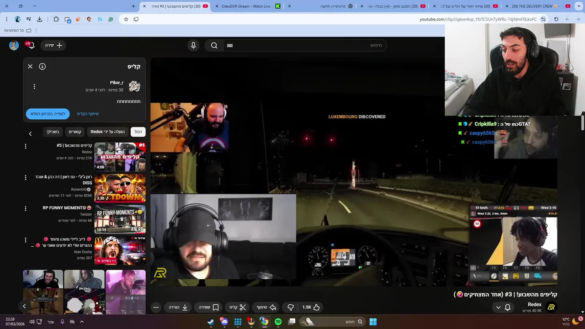This screenshot has width=585, height=329.
Task: Close the קליפ clip panel
Action: pyautogui.click(x=30, y=66)
